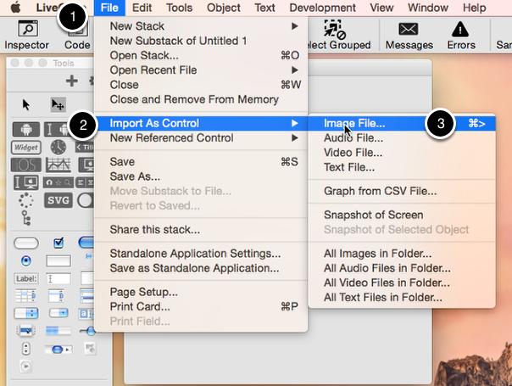Choose Standalone Application Settings...
This screenshot has height=386, width=512.
coord(201,254)
